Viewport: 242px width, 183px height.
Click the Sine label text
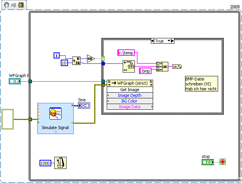(82, 100)
